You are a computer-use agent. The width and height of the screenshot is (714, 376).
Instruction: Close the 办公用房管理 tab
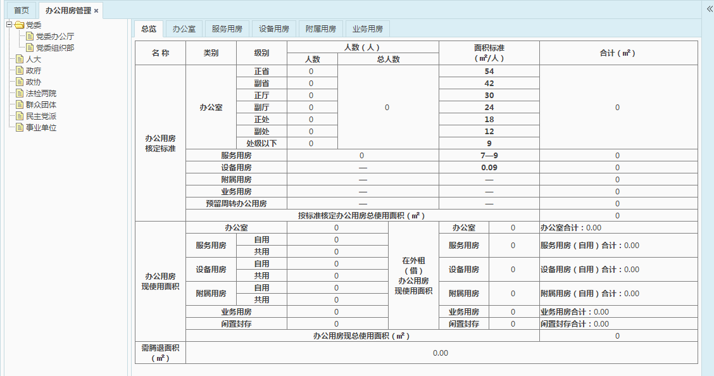click(x=96, y=11)
